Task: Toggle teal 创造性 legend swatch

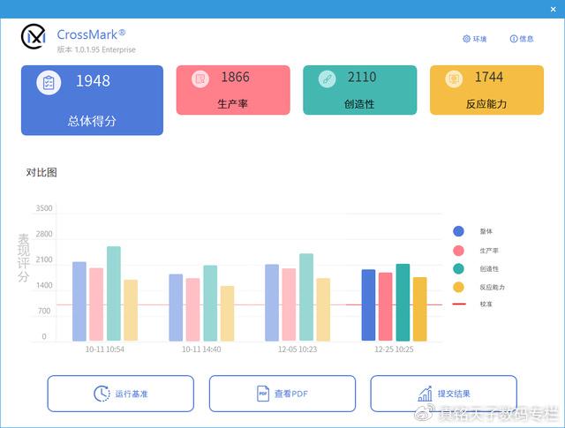Action: (458, 269)
